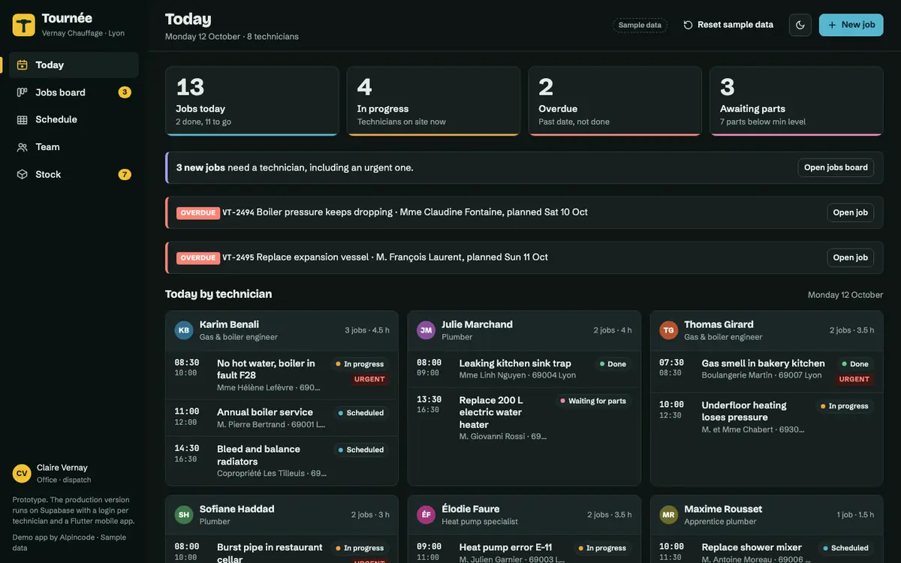Click the OVERDUE tag on VT-2495

198,257
